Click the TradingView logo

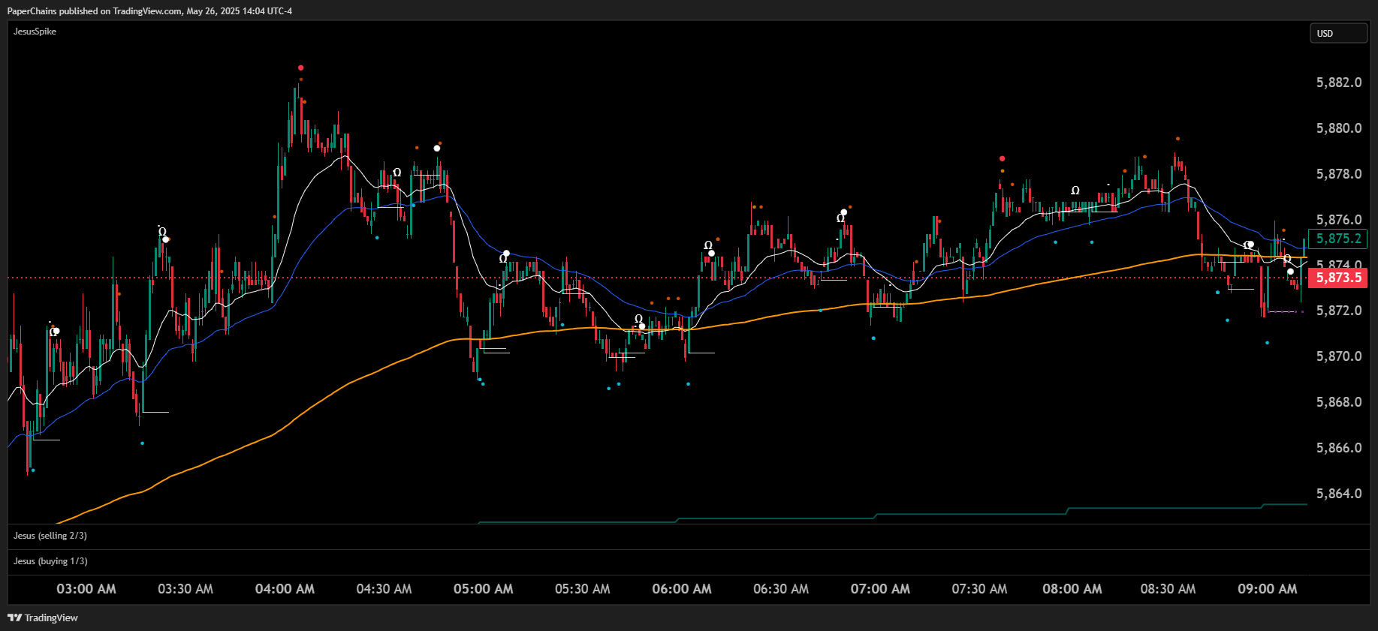[43, 617]
